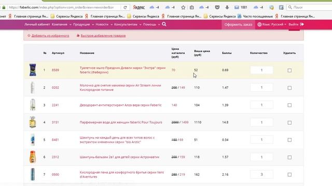Check delete box for item 0202

pos(289,88)
